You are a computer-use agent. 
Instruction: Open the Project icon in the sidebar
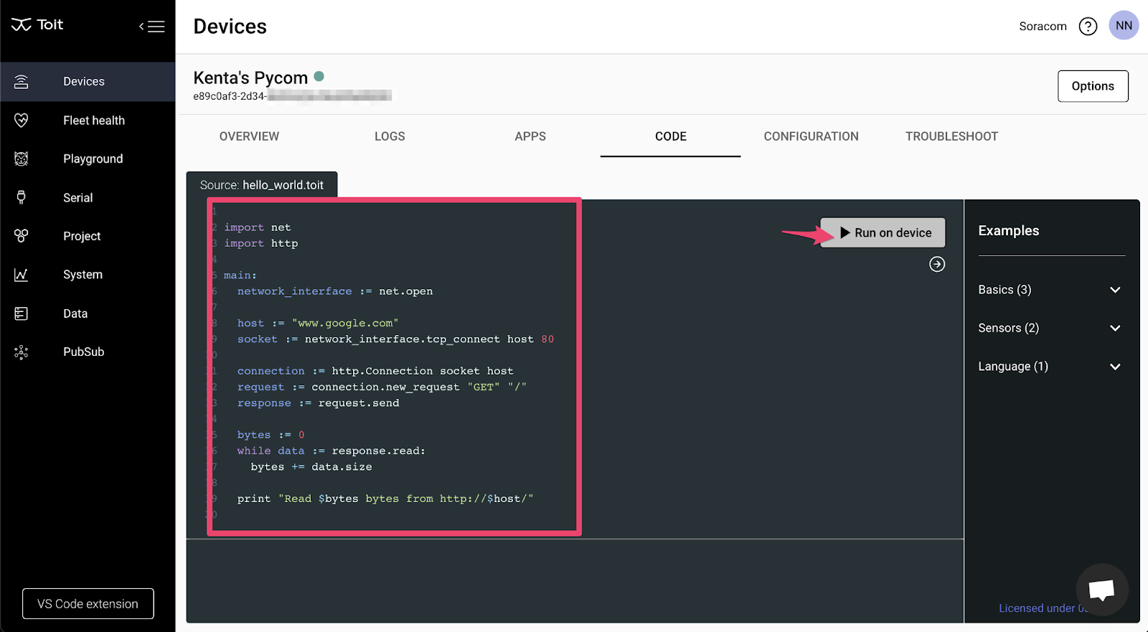(x=22, y=236)
